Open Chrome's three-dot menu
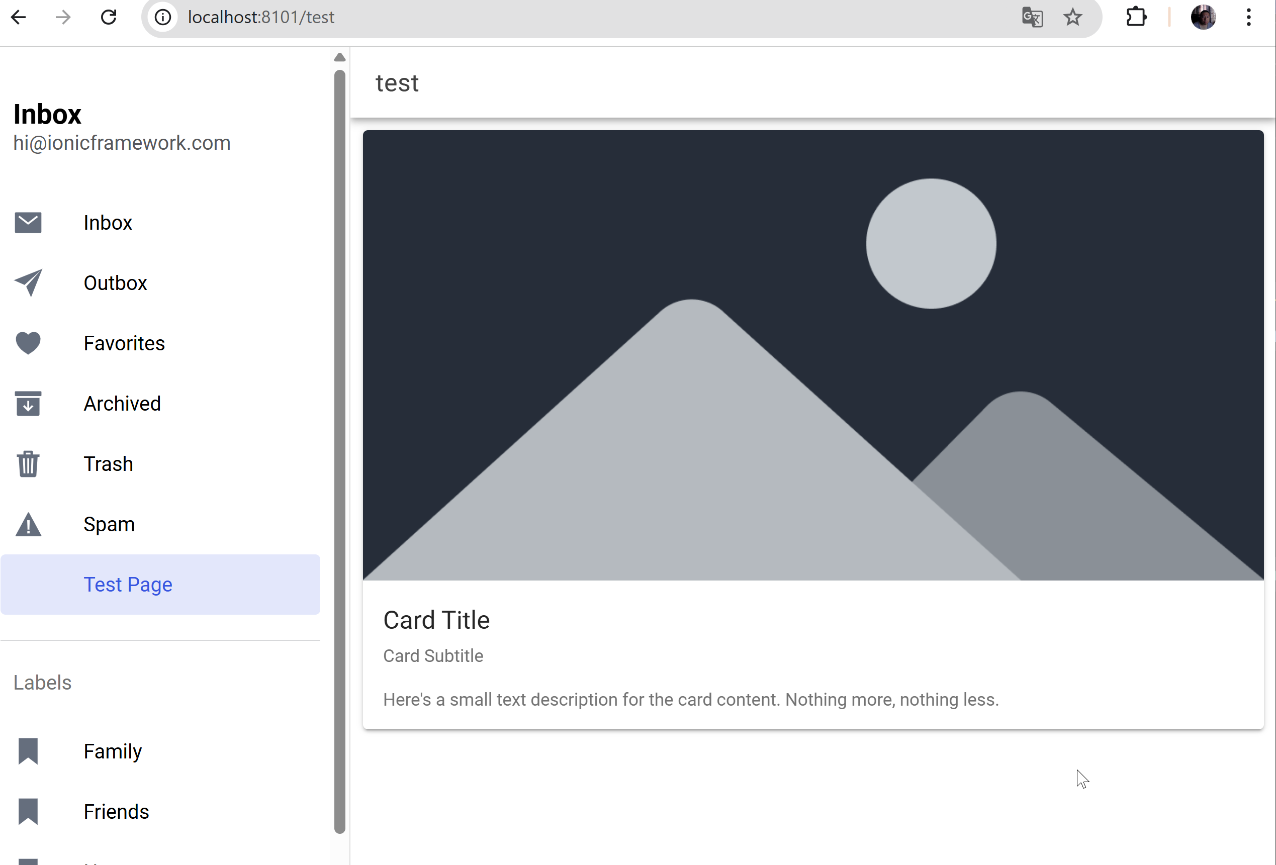1276x865 pixels. [x=1248, y=18]
